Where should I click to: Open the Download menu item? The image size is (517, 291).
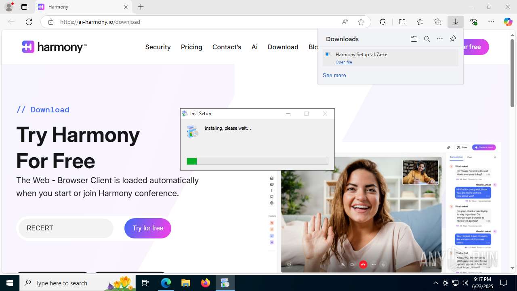283,47
